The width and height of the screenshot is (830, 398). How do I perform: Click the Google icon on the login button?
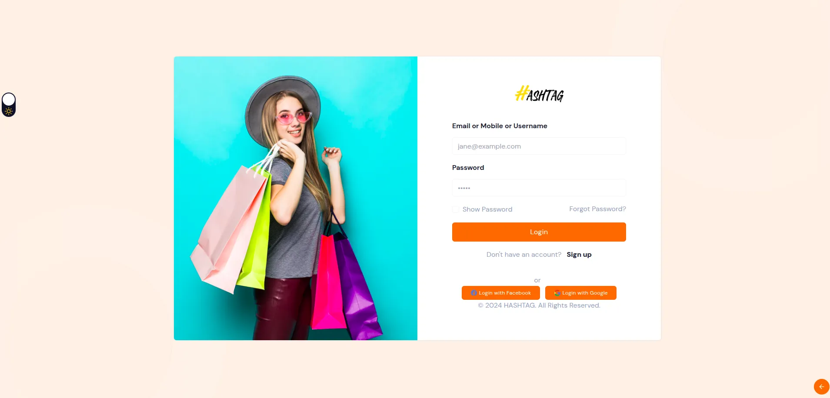coord(557,293)
